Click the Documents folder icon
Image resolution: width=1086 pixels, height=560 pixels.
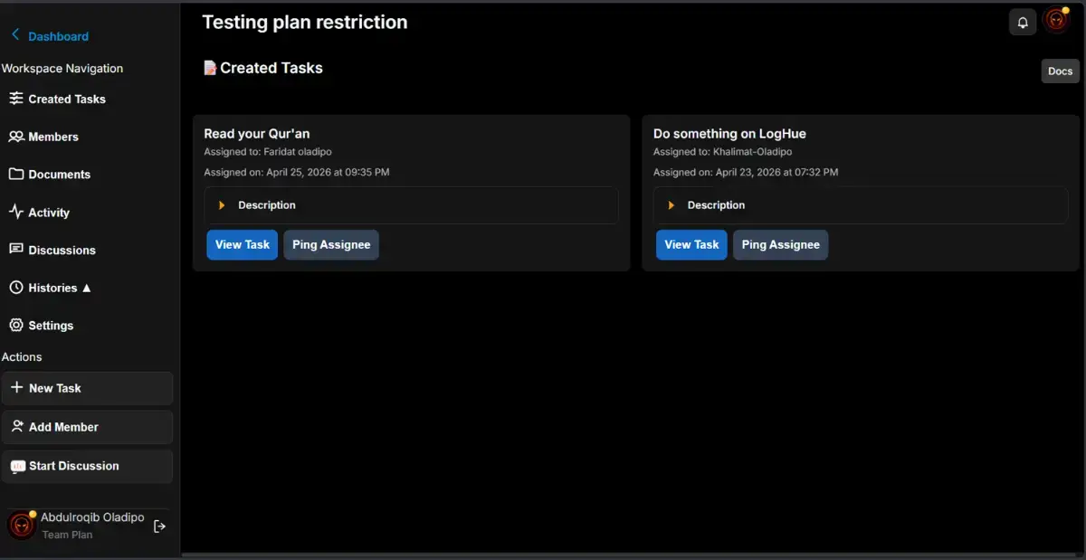16,174
